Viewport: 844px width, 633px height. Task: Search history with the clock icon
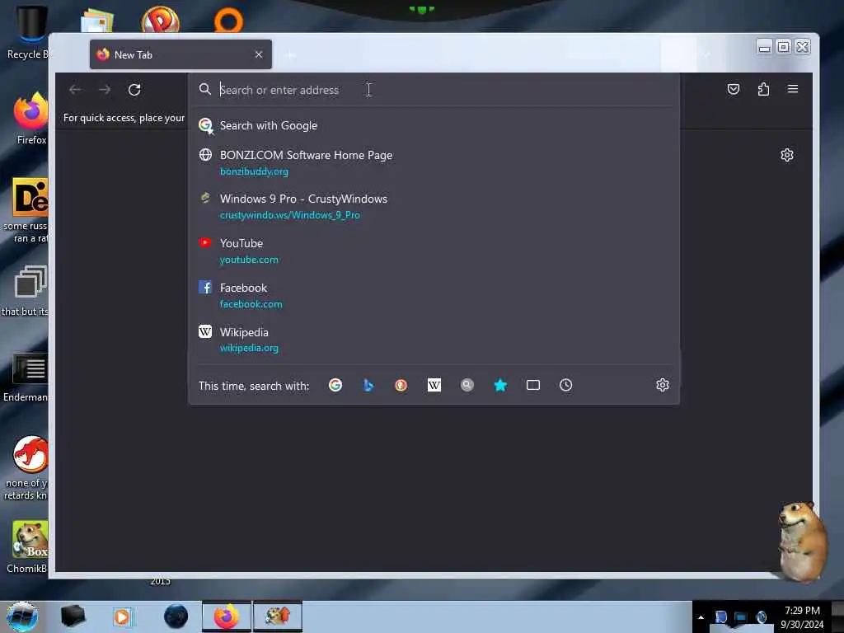[565, 385]
